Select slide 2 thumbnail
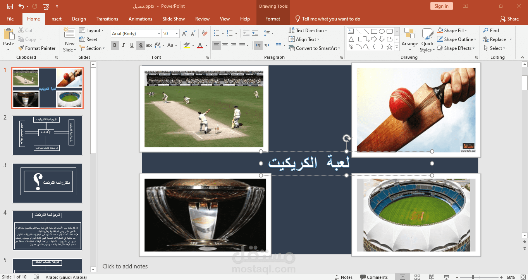The image size is (528, 280). (47, 135)
